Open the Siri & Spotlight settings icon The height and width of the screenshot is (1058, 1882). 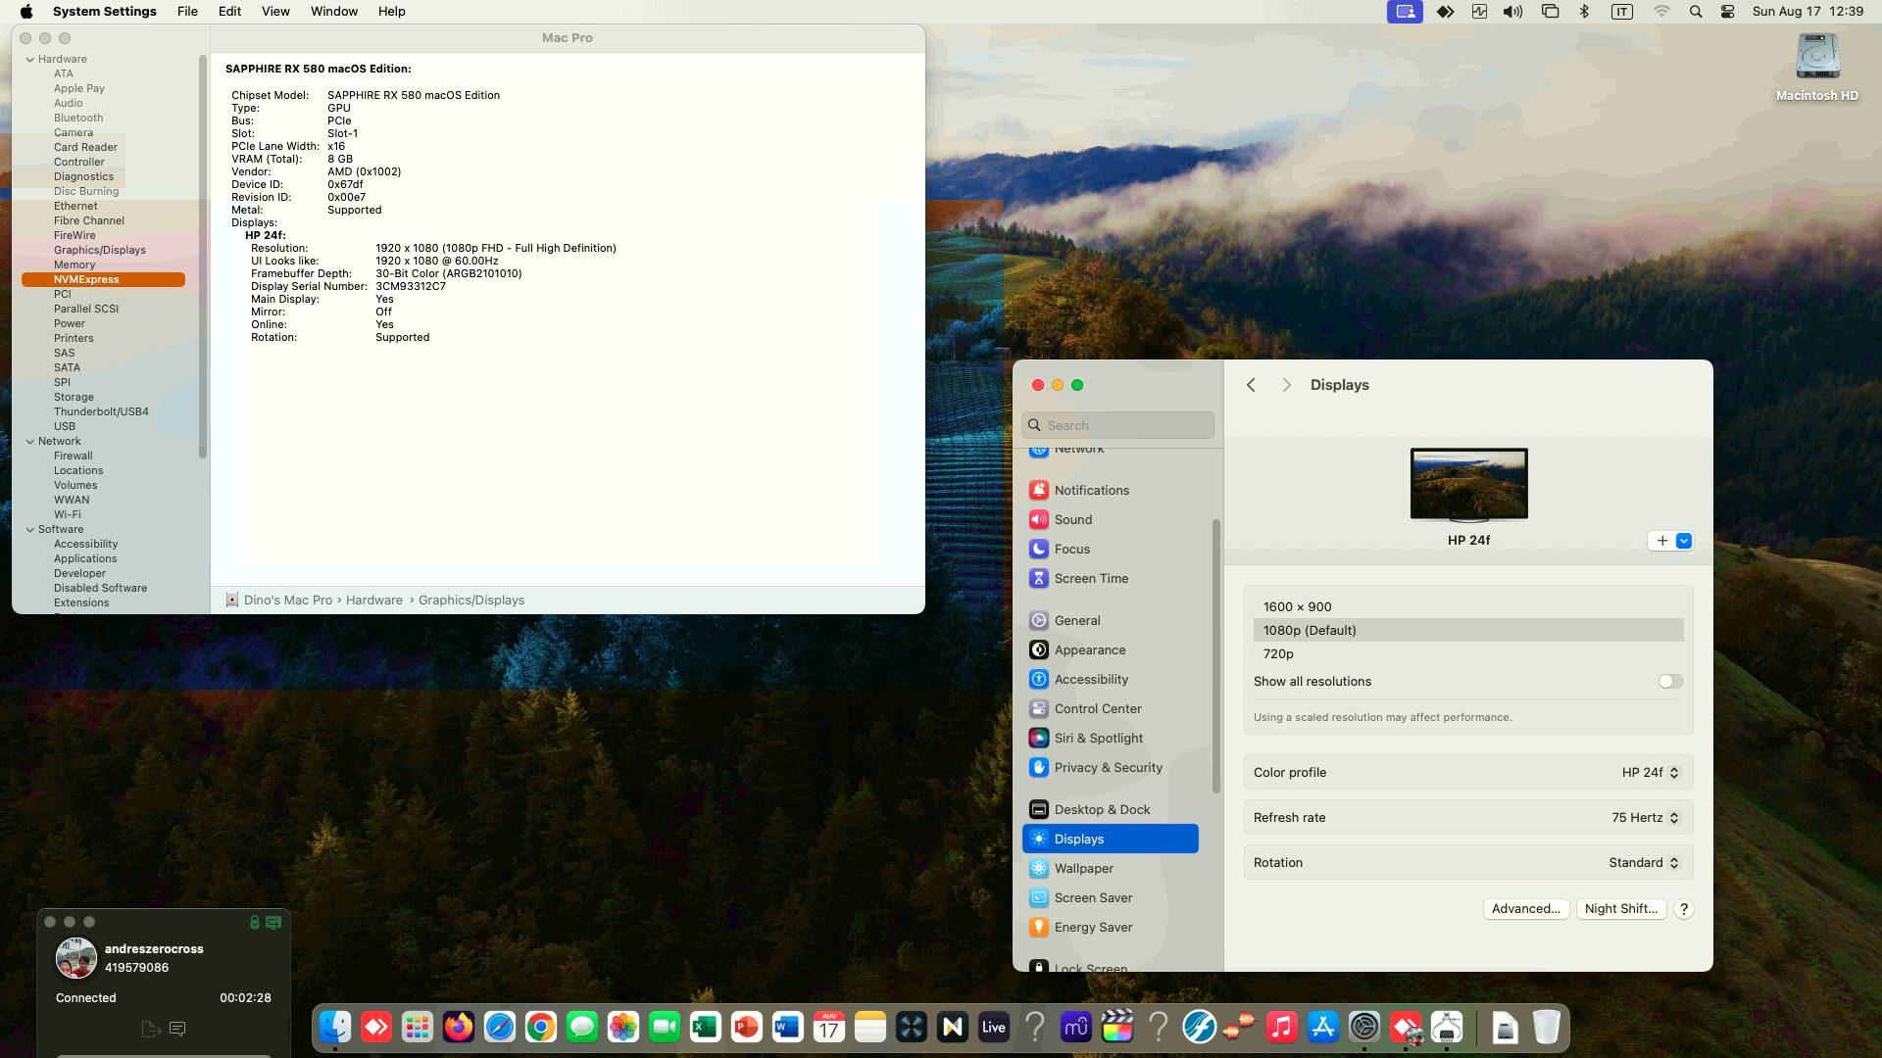pos(1038,738)
